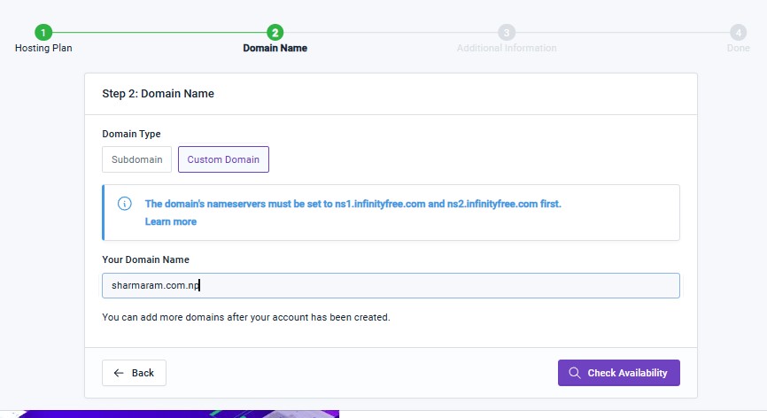
Task: Click the step 1 circle indicator
Action: click(x=43, y=33)
